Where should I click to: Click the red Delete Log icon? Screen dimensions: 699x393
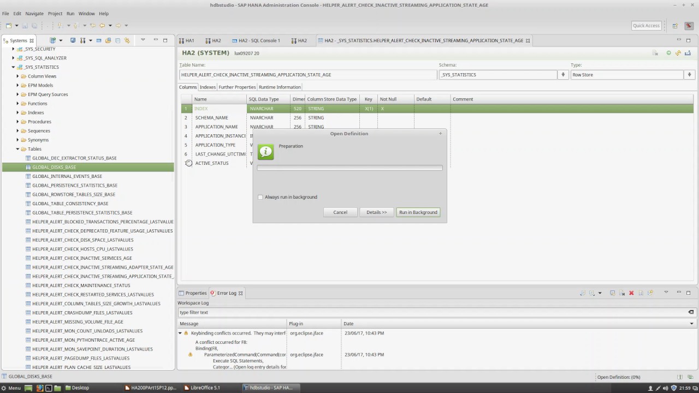[x=631, y=293]
